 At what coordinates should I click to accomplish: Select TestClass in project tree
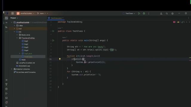pyautogui.click(x=28, y=57)
